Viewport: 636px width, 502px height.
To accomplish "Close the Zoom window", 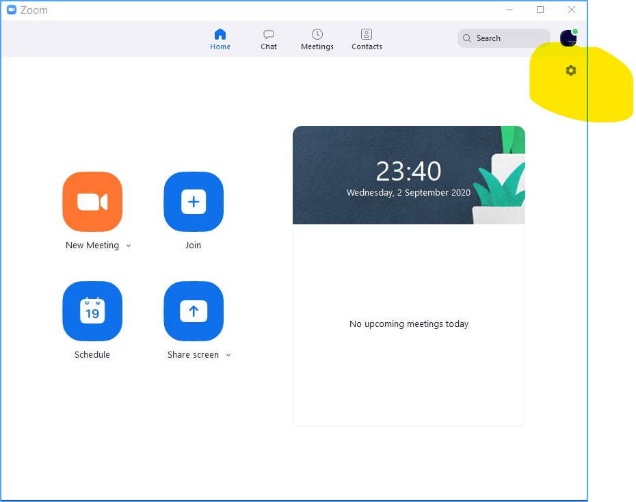I will 572,10.
